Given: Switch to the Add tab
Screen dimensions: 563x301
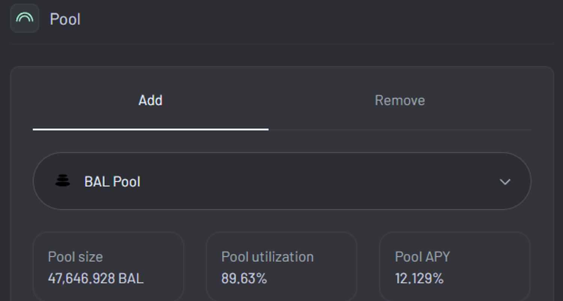Looking at the screenshot, I should pos(150,100).
